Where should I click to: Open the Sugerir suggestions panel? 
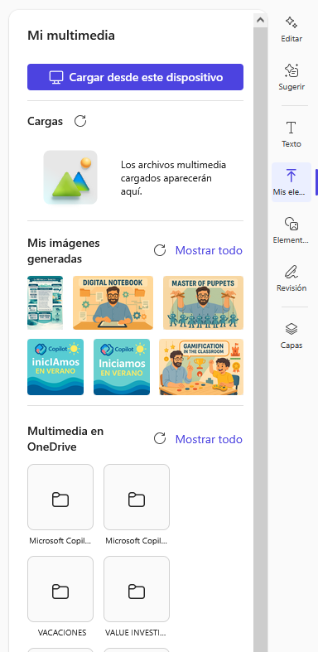[x=291, y=77]
